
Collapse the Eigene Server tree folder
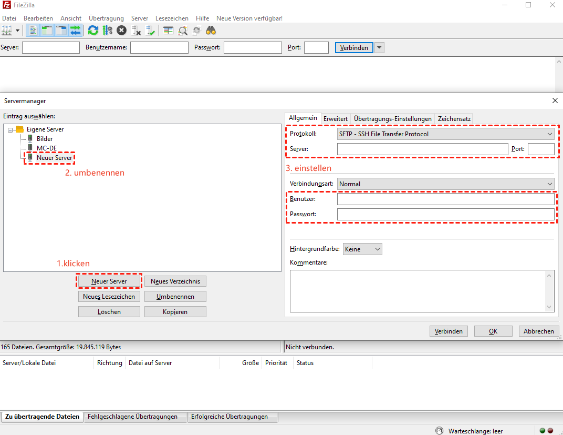point(11,129)
